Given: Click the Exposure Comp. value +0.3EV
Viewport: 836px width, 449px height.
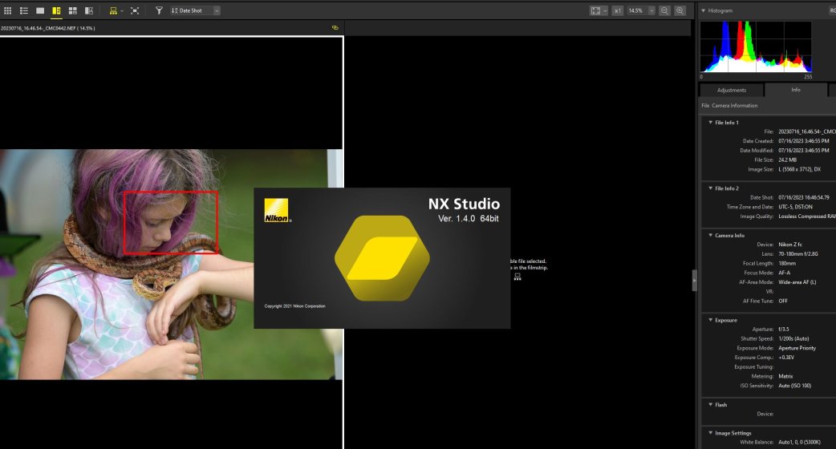Looking at the screenshot, I should pos(786,358).
